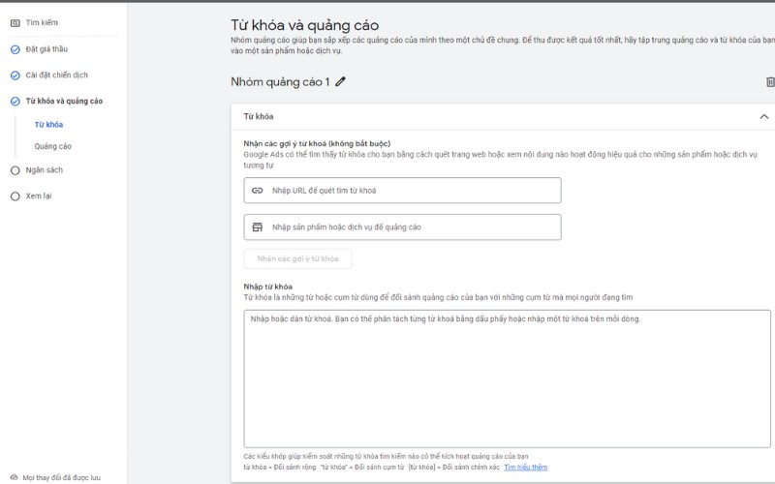Select the Ngân sách step circle

[15, 169]
